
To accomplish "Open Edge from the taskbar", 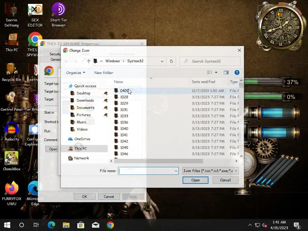I will 51,225.
